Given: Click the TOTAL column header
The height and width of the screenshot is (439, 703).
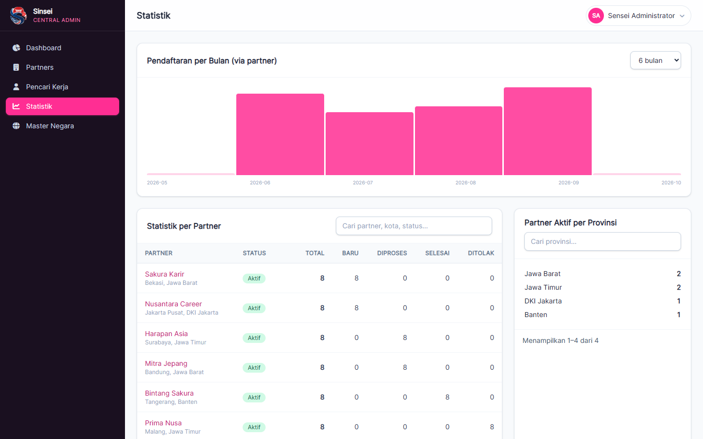Looking at the screenshot, I should (315, 253).
